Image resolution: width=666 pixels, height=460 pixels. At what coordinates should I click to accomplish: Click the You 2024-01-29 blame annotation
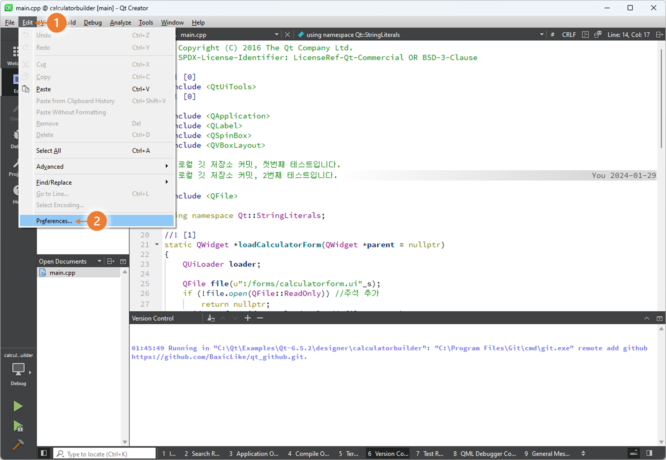click(624, 175)
